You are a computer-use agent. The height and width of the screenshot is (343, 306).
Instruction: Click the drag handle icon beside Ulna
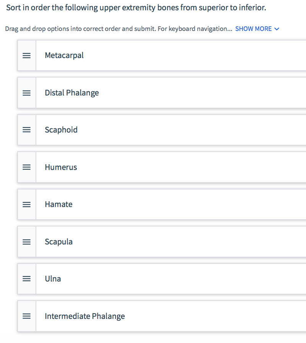click(x=26, y=279)
